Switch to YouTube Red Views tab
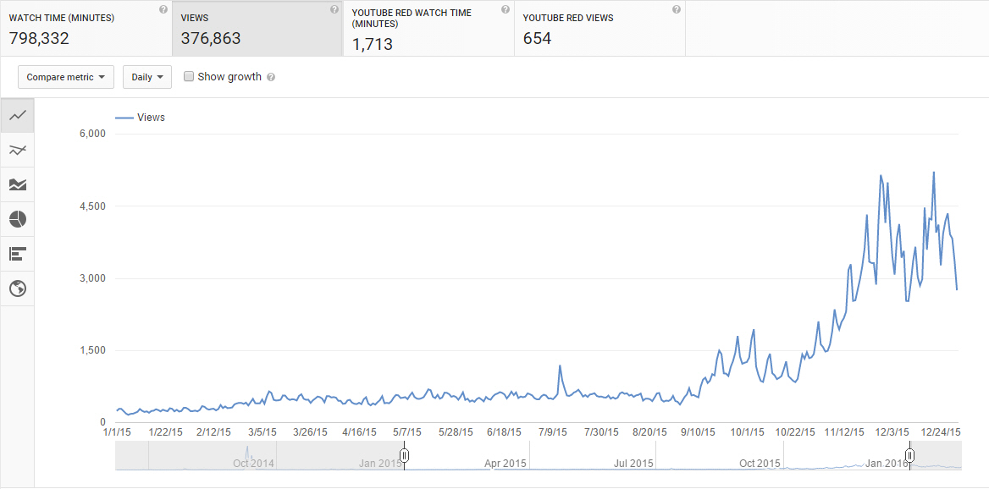This screenshot has height=489, width=989. 599,29
